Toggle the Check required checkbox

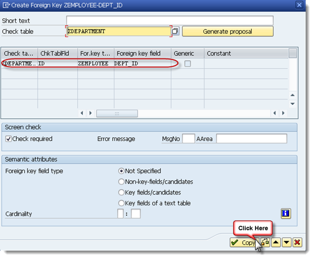point(9,139)
